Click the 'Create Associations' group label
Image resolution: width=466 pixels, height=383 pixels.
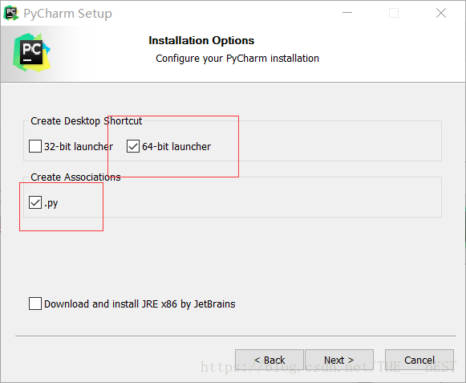point(75,177)
